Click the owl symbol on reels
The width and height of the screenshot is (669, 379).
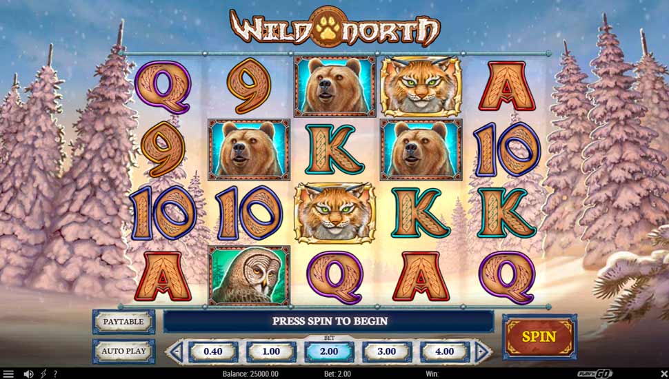pos(249,276)
